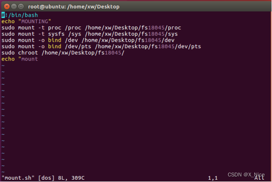Image resolution: width=272 pixels, height=182 pixels.
Task: Click the sudo mount -t proc line
Action: tap(91, 28)
